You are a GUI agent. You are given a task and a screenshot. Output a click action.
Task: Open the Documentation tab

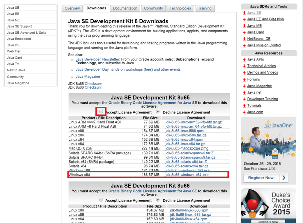tap(125, 8)
